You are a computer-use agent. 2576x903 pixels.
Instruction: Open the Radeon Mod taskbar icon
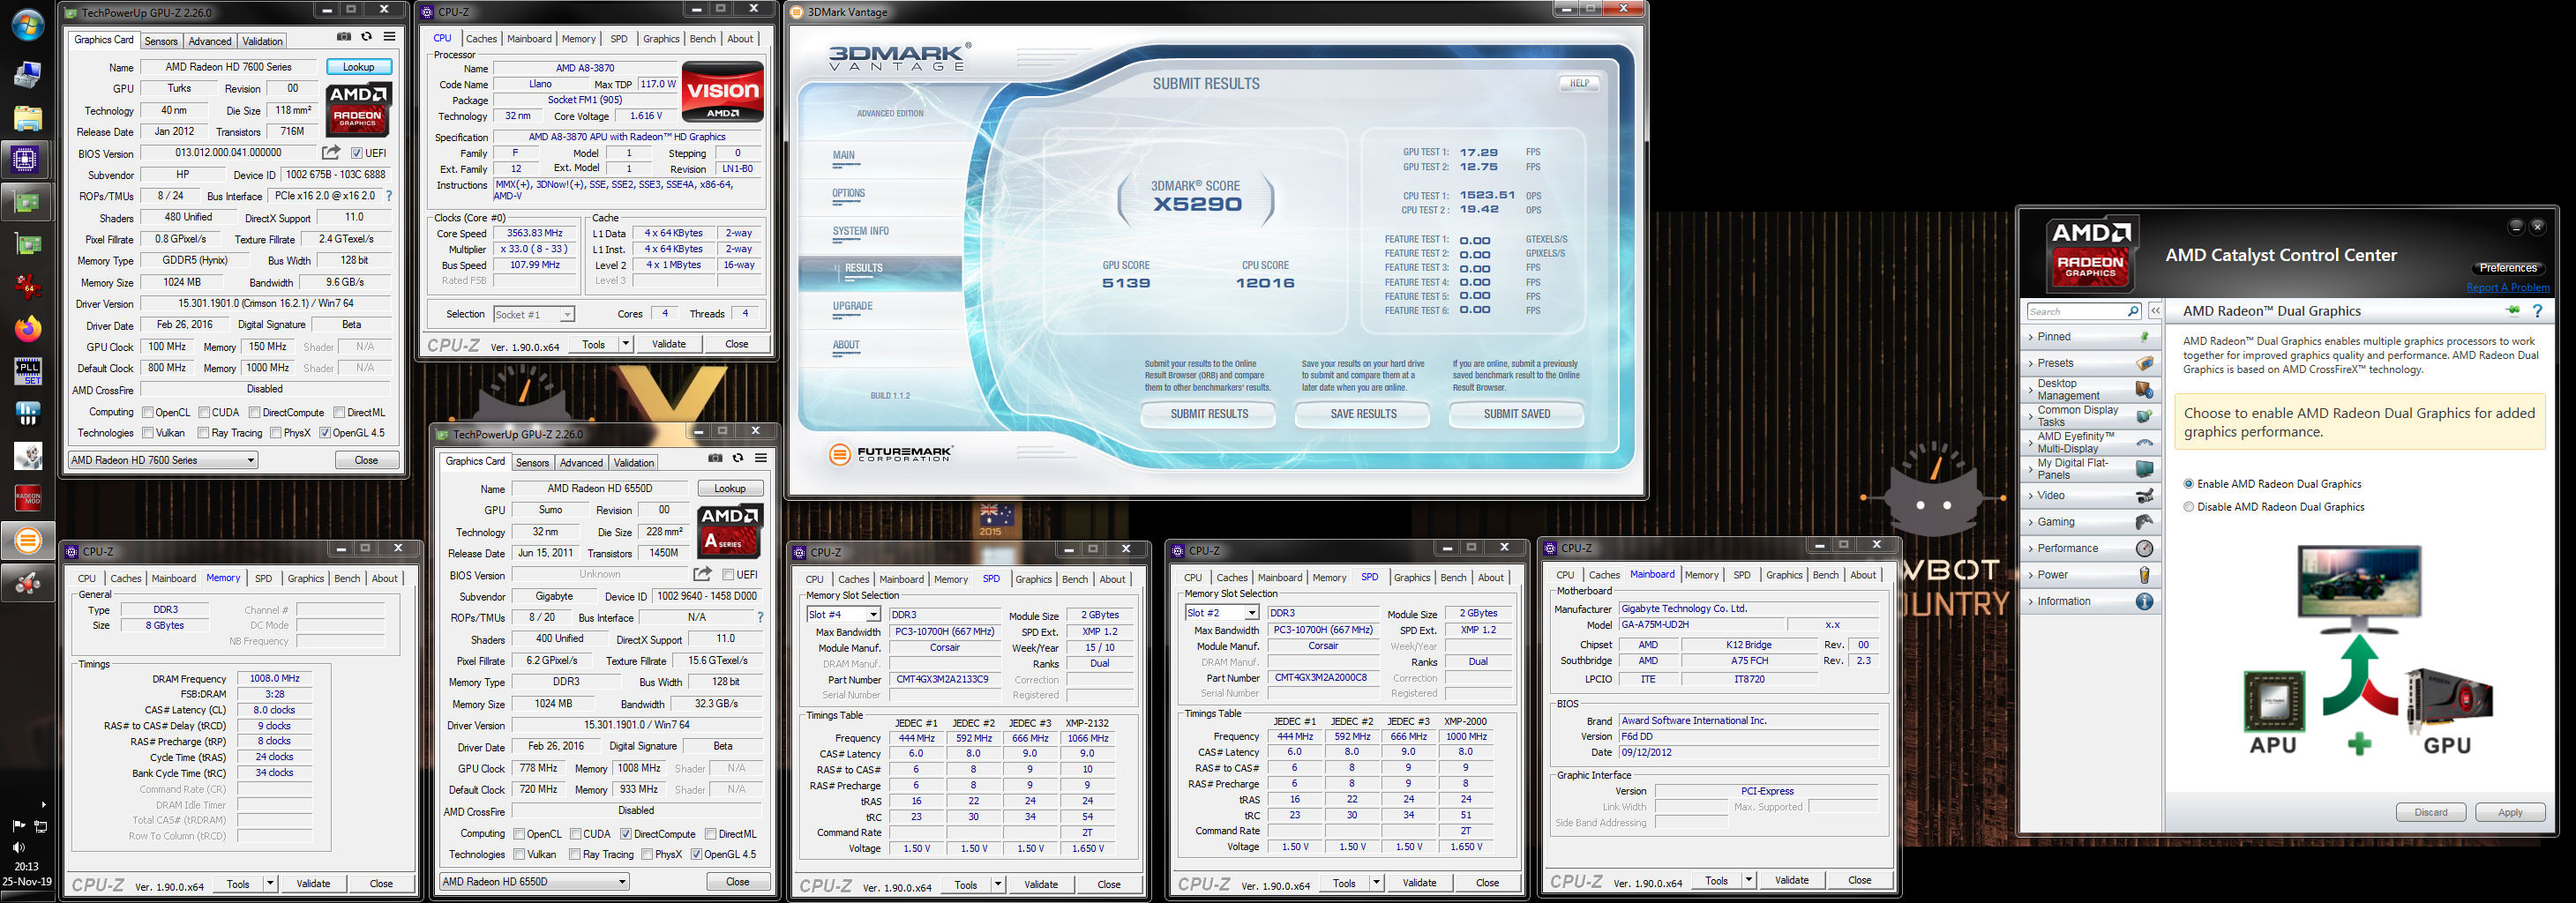click(x=28, y=497)
